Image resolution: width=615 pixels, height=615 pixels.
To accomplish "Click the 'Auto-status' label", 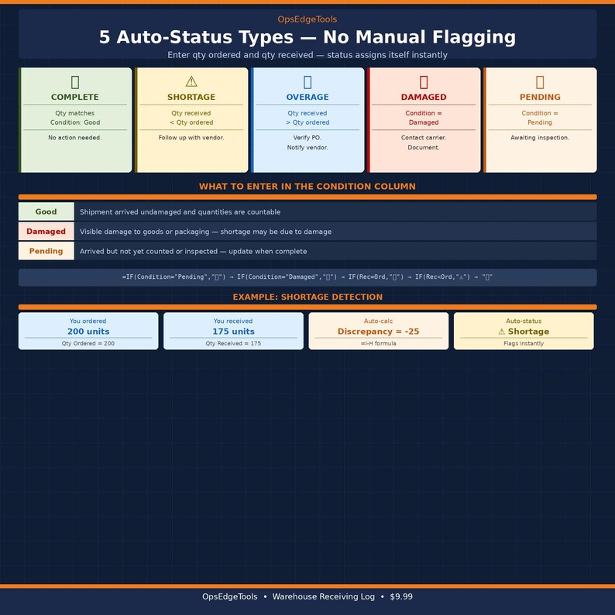I will (x=524, y=321).
